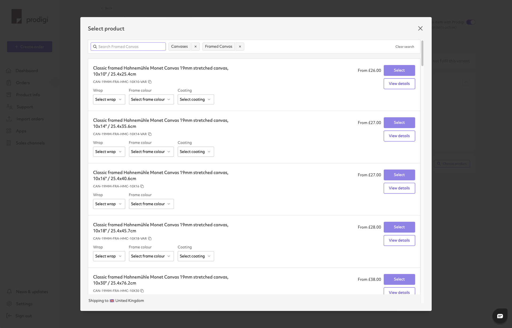
Task: Click the Support sidebar icon
Action: (9, 106)
